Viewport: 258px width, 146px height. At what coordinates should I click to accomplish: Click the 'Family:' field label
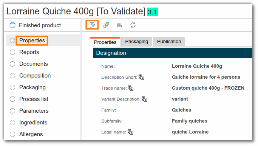(x=108, y=110)
